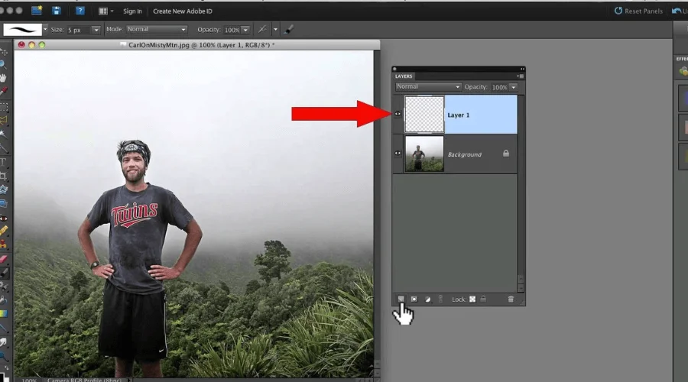Expand the arrange documents dropdown arrow

112,11
